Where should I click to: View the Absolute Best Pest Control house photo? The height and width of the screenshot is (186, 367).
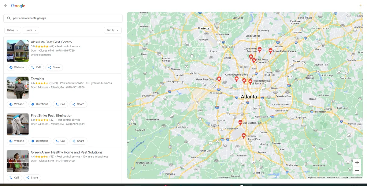point(18,51)
